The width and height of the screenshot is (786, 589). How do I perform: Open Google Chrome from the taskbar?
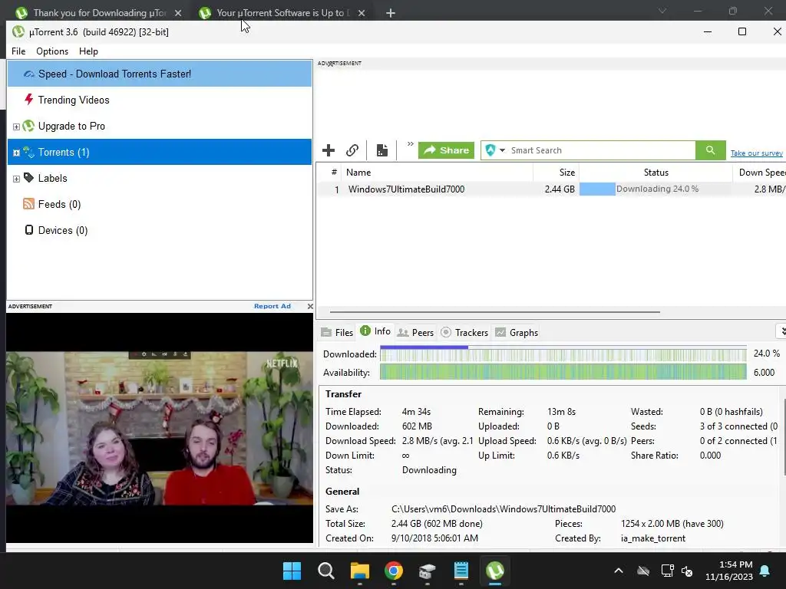point(394,571)
